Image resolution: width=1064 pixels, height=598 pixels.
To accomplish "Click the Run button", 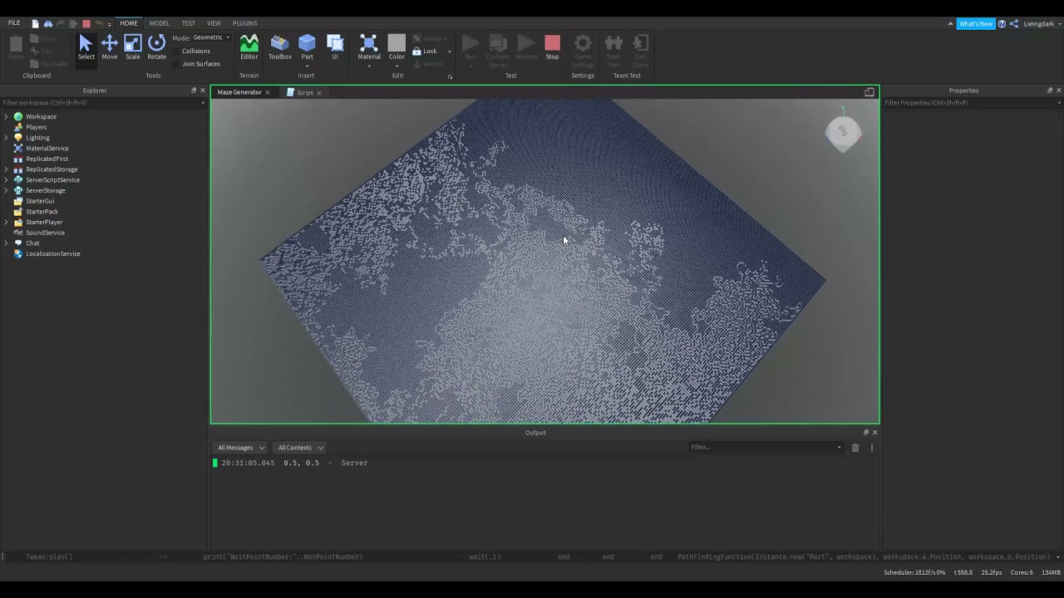I will tap(470, 47).
